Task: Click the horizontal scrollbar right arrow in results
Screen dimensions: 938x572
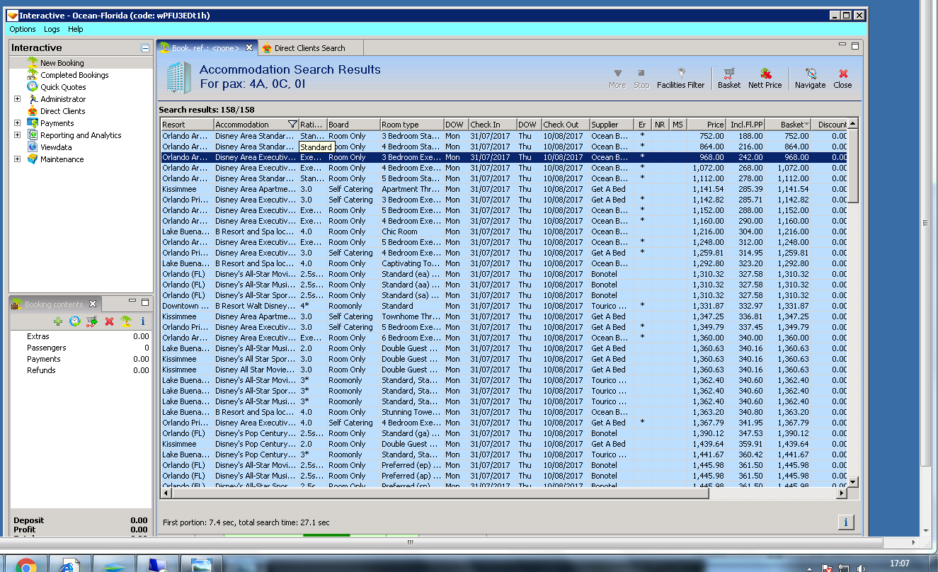Action: [842, 493]
